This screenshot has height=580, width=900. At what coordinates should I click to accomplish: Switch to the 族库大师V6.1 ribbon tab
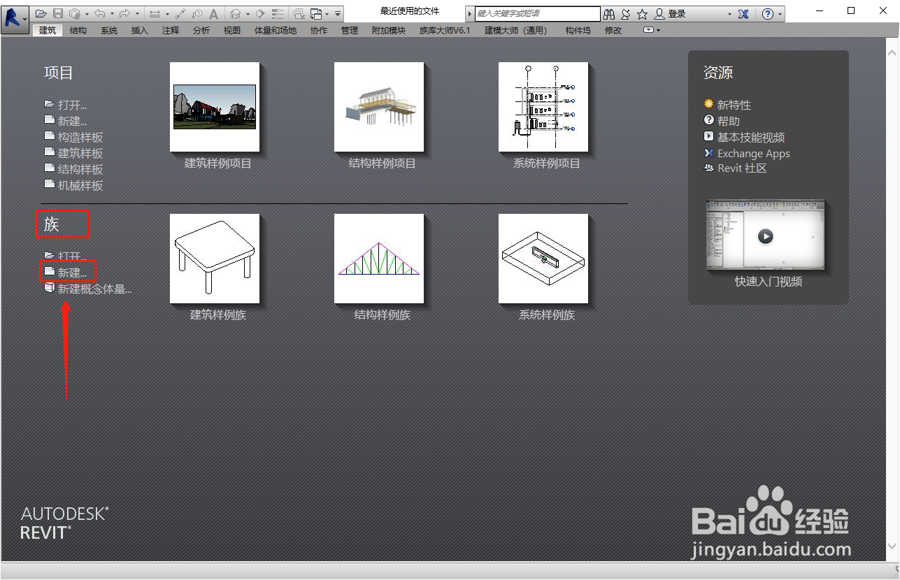tap(445, 30)
